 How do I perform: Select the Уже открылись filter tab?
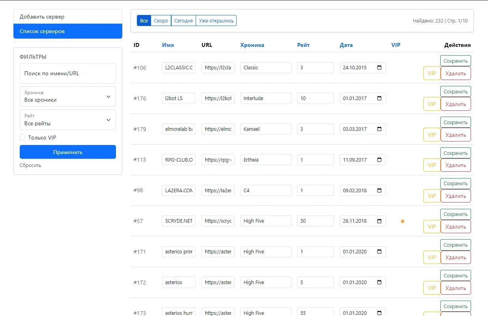[216, 20]
